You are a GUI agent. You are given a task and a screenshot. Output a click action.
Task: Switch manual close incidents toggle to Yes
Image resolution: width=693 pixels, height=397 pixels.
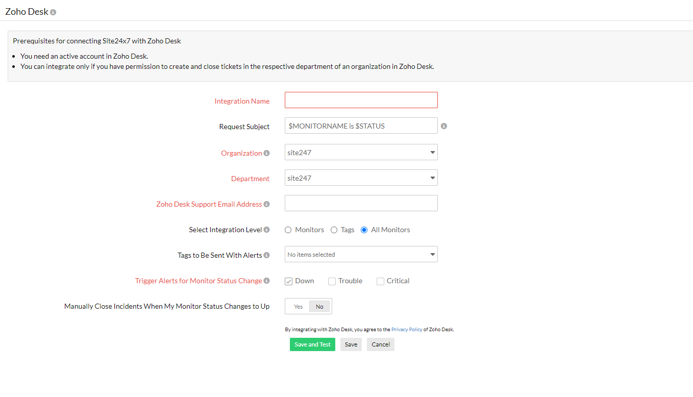pos(298,307)
